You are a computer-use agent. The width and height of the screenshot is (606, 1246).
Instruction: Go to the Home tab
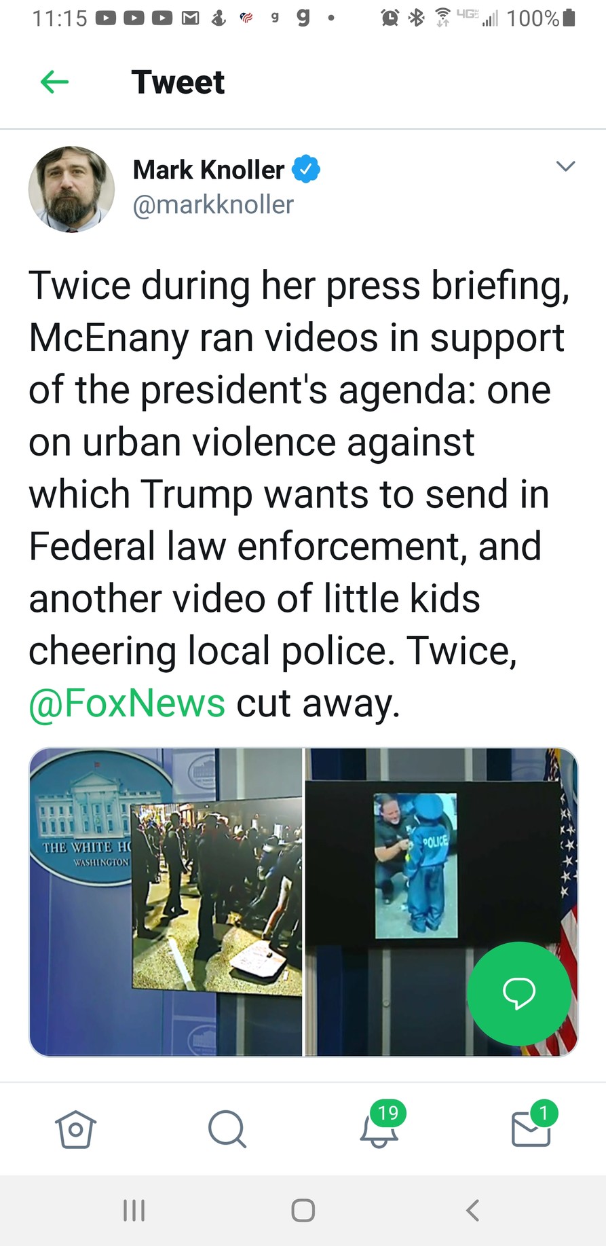pos(75,1129)
